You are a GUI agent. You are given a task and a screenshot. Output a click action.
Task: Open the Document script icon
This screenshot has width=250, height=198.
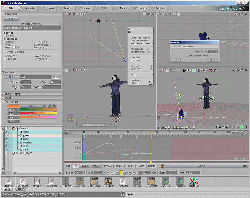coord(22,182)
